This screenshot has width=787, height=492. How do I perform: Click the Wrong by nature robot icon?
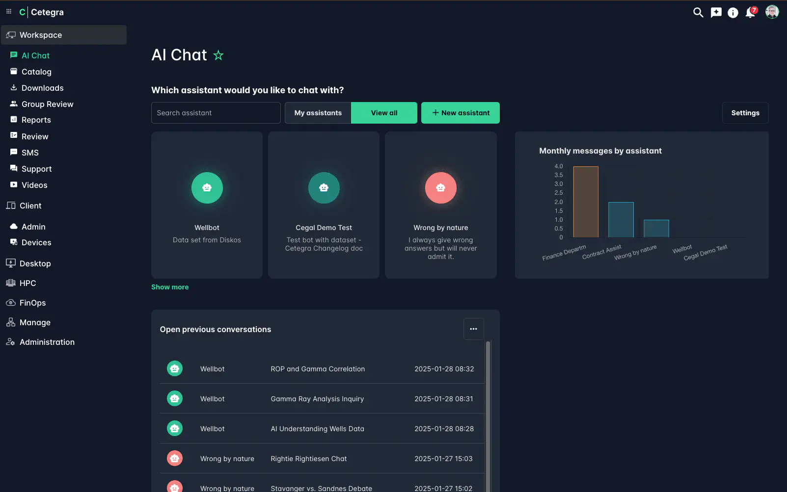click(440, 188)
